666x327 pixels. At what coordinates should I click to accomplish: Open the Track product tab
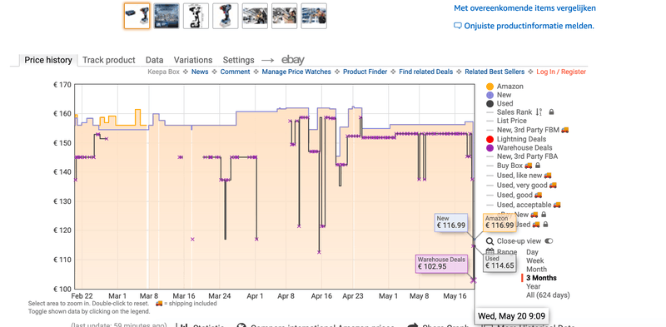point(109,60)
